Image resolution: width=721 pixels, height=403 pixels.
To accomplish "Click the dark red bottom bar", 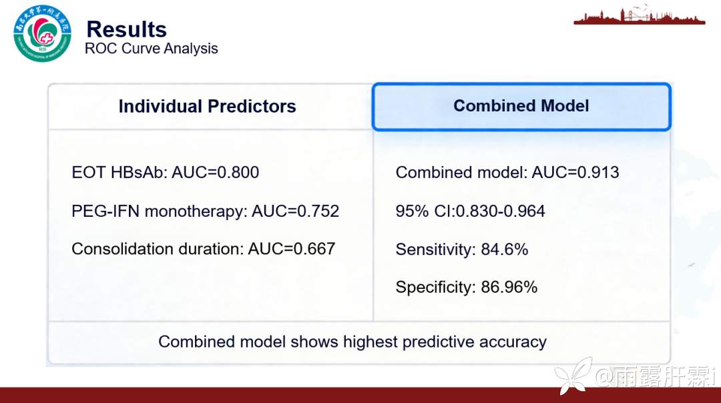I will 360,395.
